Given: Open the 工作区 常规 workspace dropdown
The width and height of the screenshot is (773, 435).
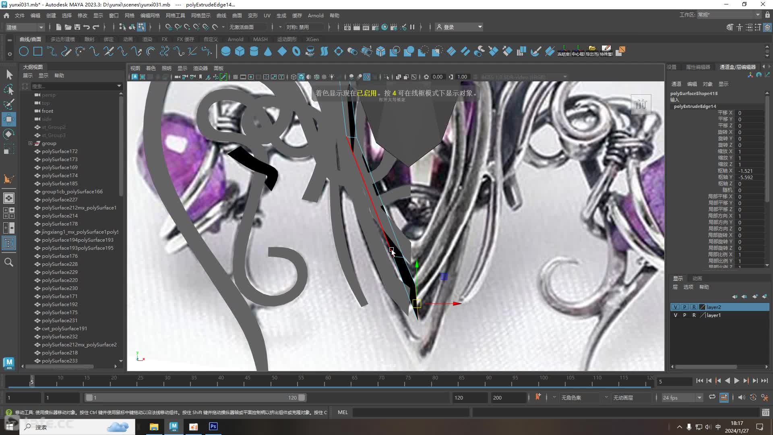Looking at the screenshot, I should [x=729, y=15].
